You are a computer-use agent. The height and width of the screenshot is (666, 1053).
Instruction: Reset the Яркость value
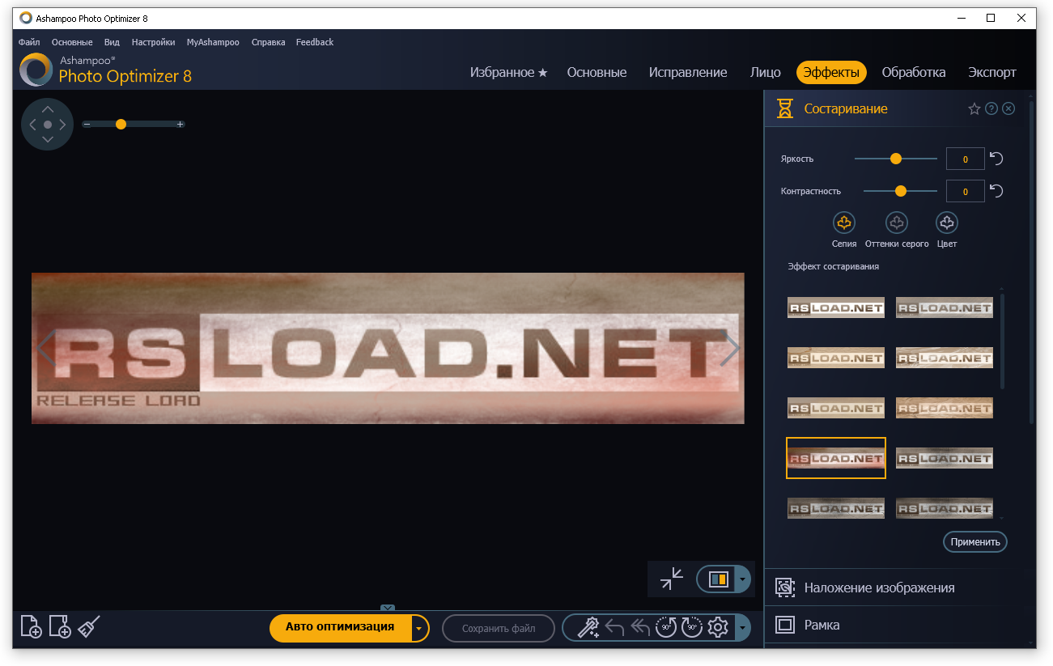click(997, 159)
